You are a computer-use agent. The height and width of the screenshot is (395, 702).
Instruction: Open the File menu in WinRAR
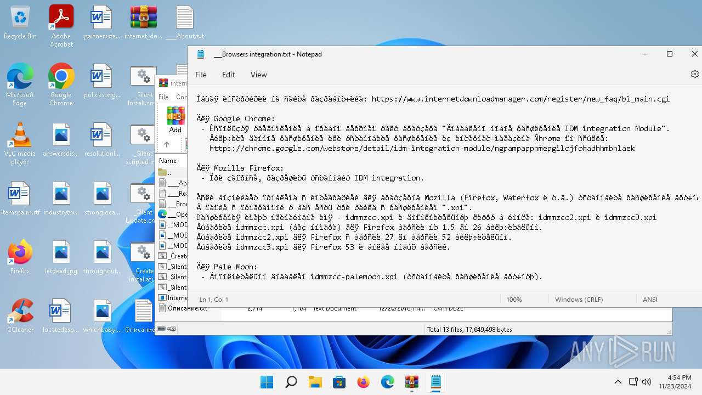click(163, 97)
